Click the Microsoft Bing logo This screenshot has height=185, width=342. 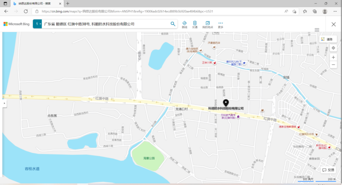16,24
